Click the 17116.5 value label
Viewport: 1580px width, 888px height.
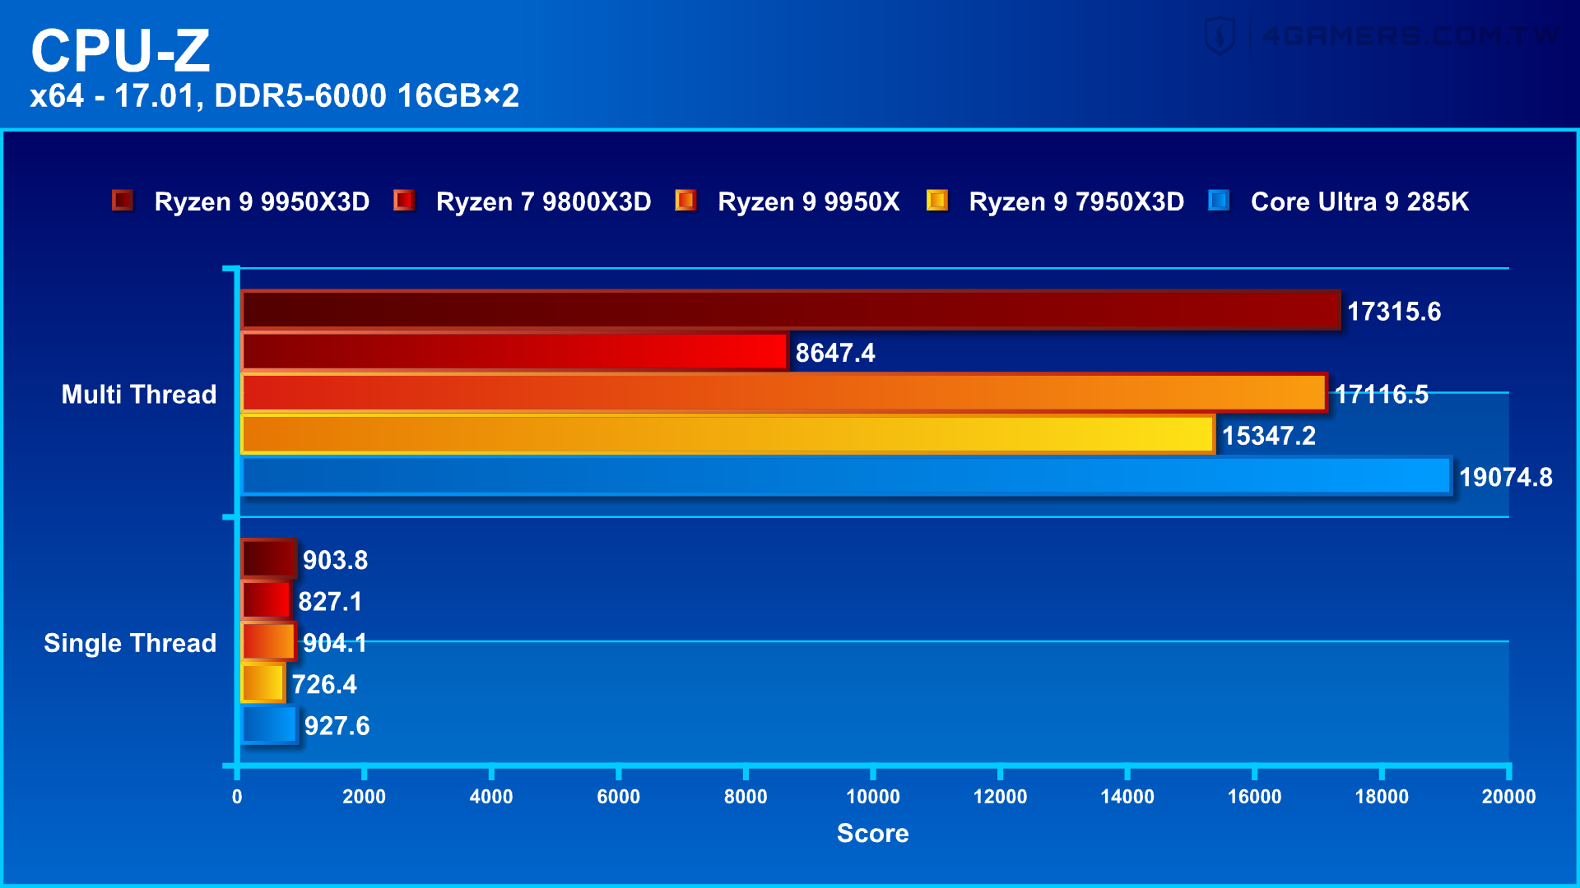(x=1381, y=395)
